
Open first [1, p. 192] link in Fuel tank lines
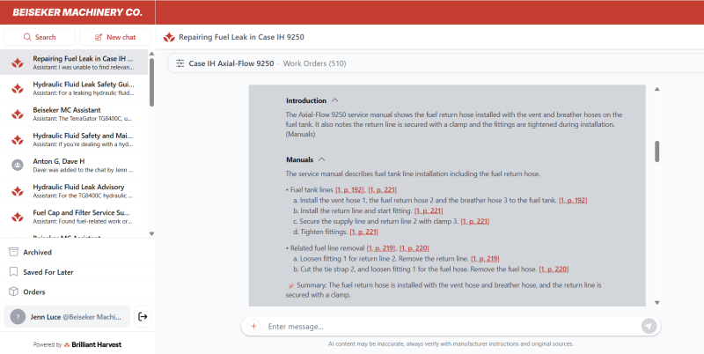click(x=349, y=189)
